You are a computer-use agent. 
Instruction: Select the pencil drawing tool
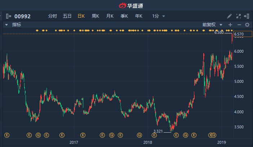[x=230, y=16]
